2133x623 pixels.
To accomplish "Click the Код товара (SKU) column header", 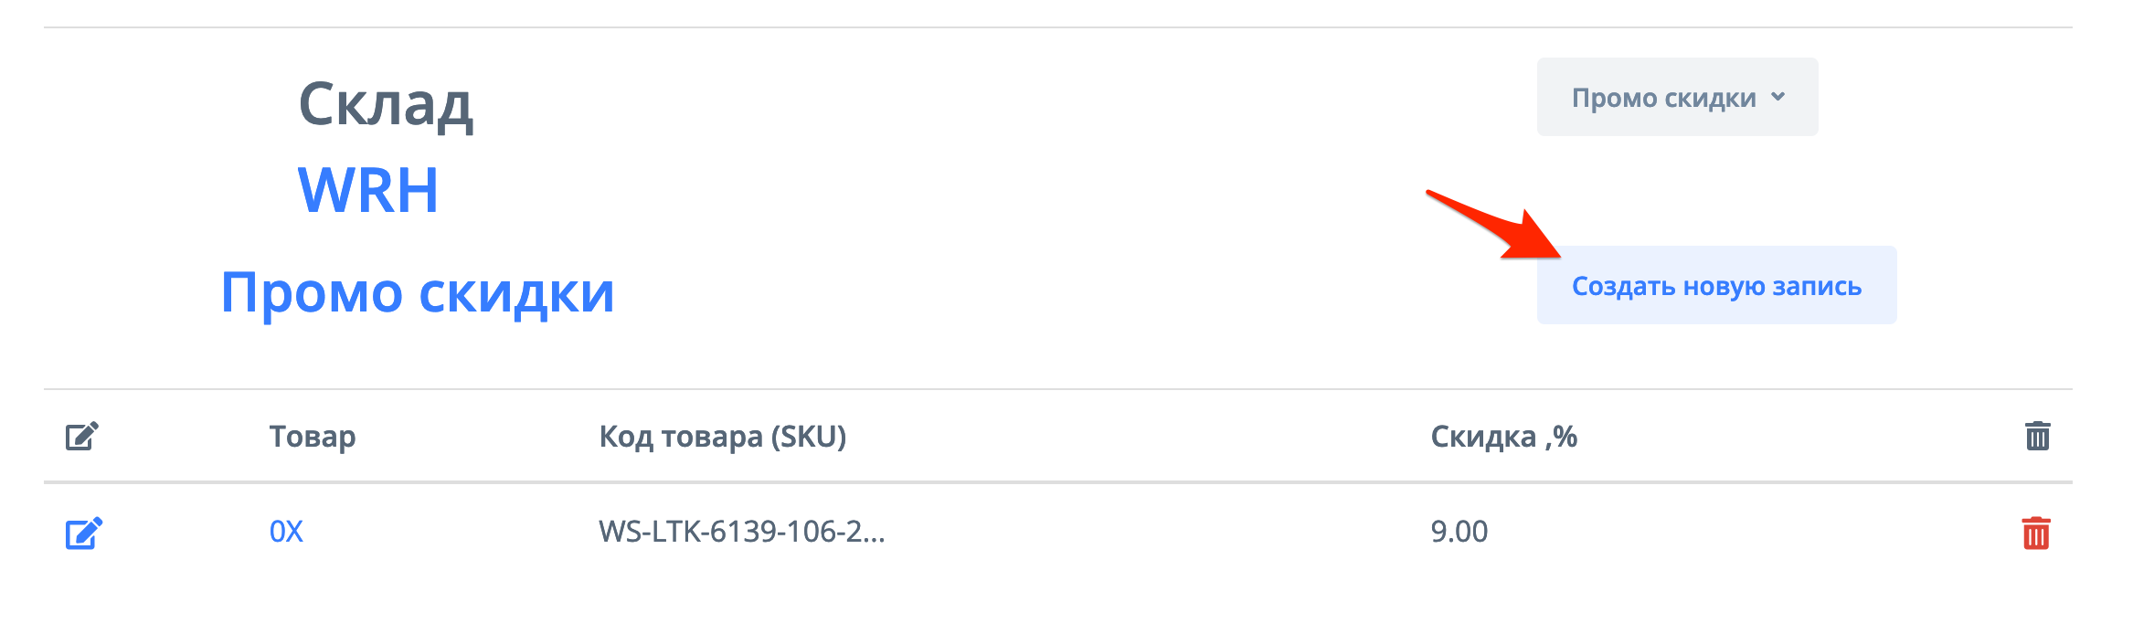I will pyautogui.click(x=722, y=437).
